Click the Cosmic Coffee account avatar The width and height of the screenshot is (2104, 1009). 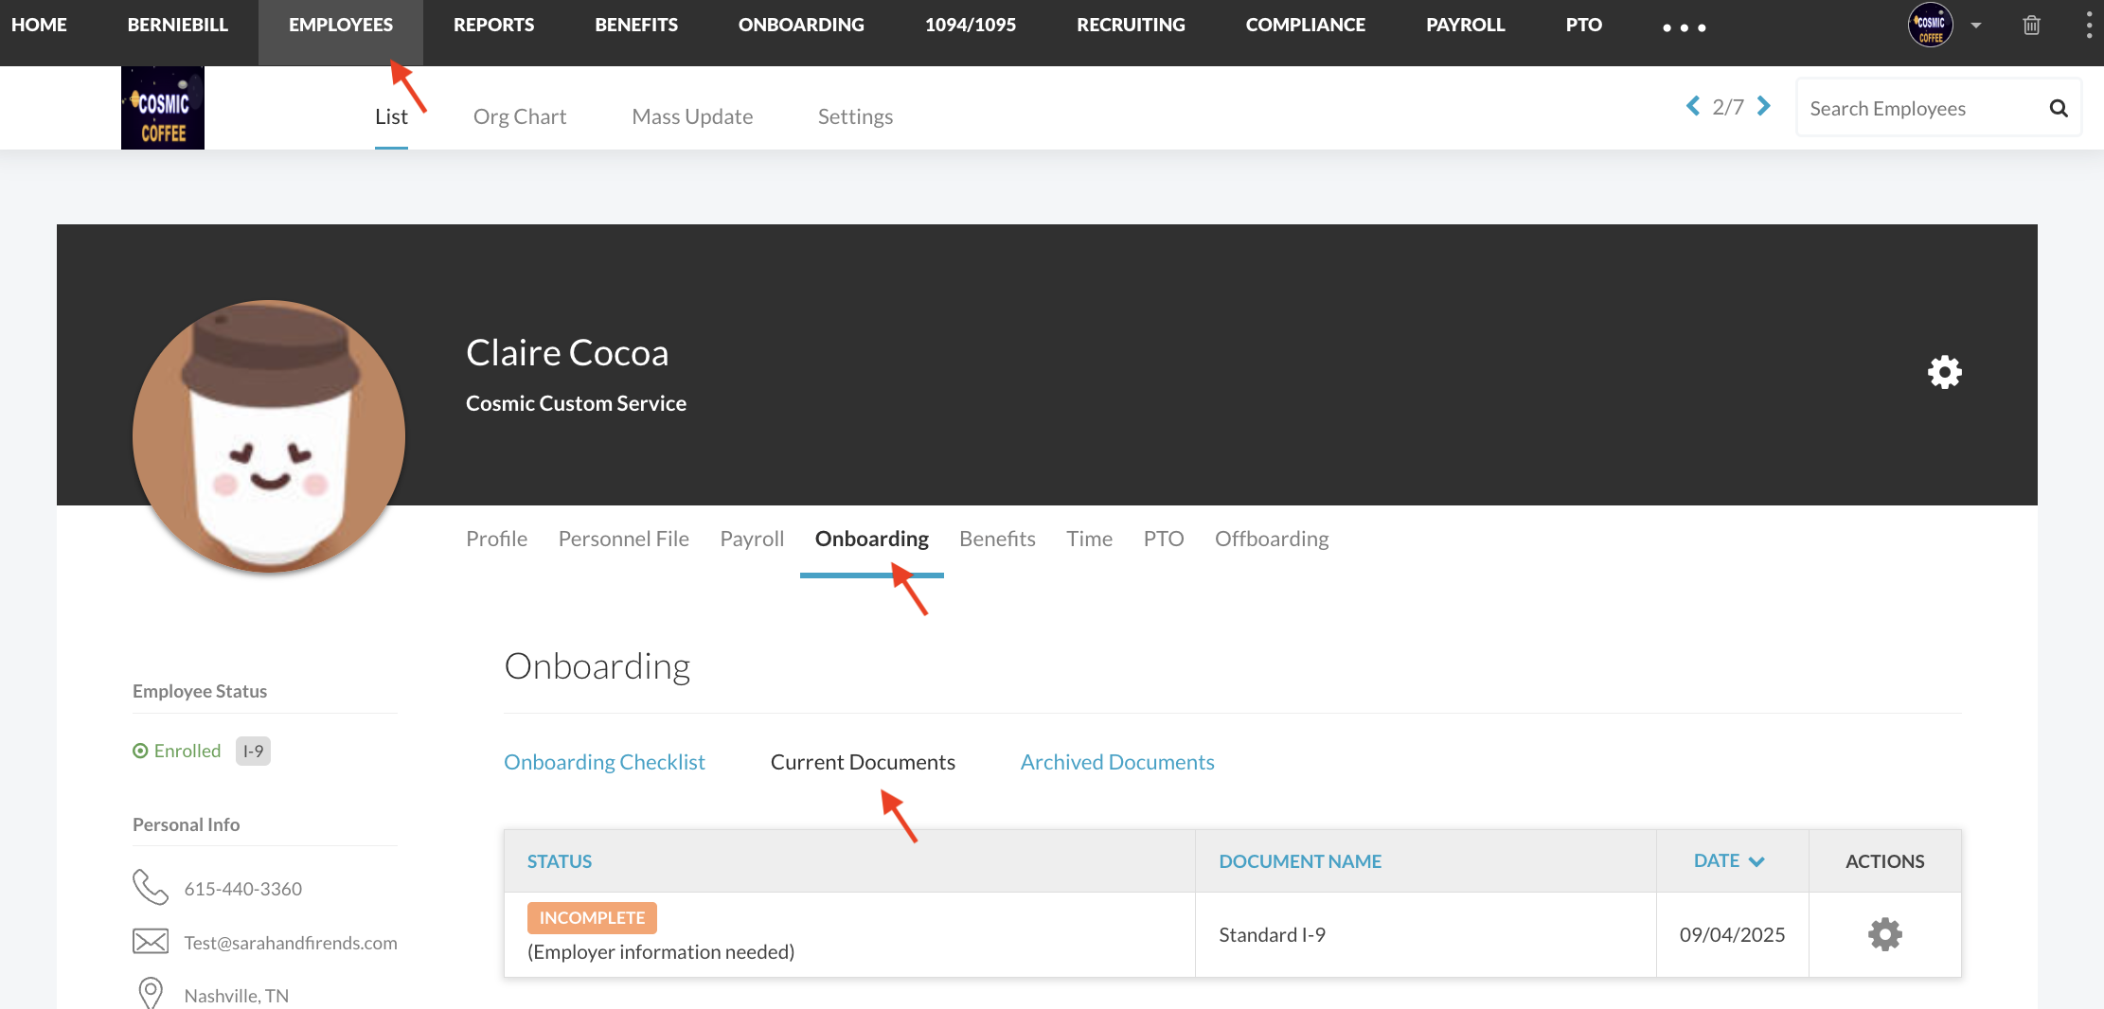[x=1930, y=25]
